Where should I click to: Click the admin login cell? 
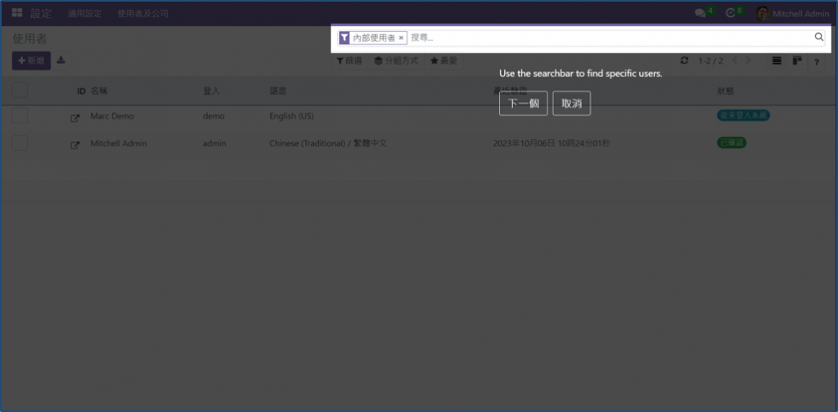[x=214, y=143]
